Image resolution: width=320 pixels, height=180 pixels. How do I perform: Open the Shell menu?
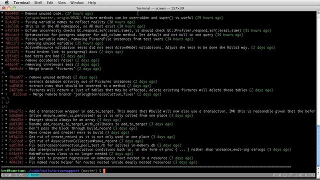[38, 2]
